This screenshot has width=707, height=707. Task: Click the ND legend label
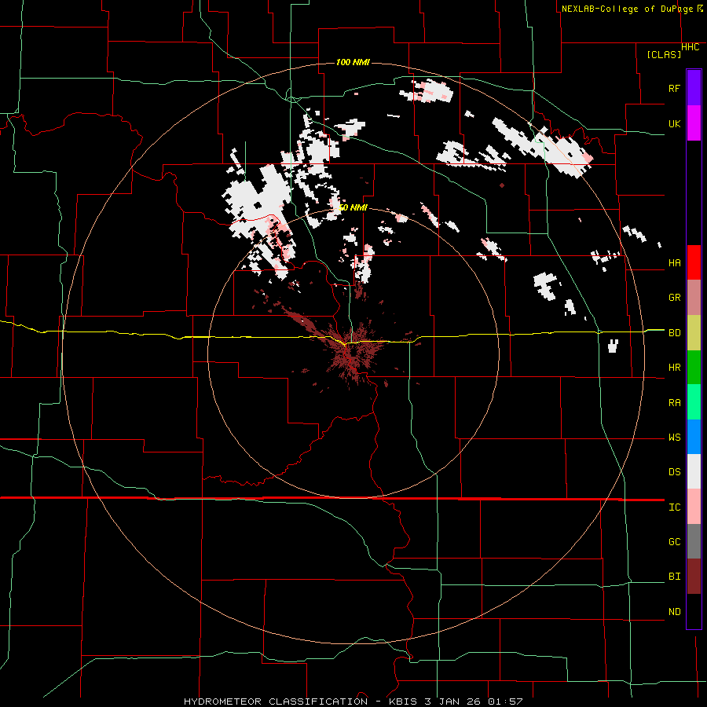pyautogui.click(x=674, y=611)
